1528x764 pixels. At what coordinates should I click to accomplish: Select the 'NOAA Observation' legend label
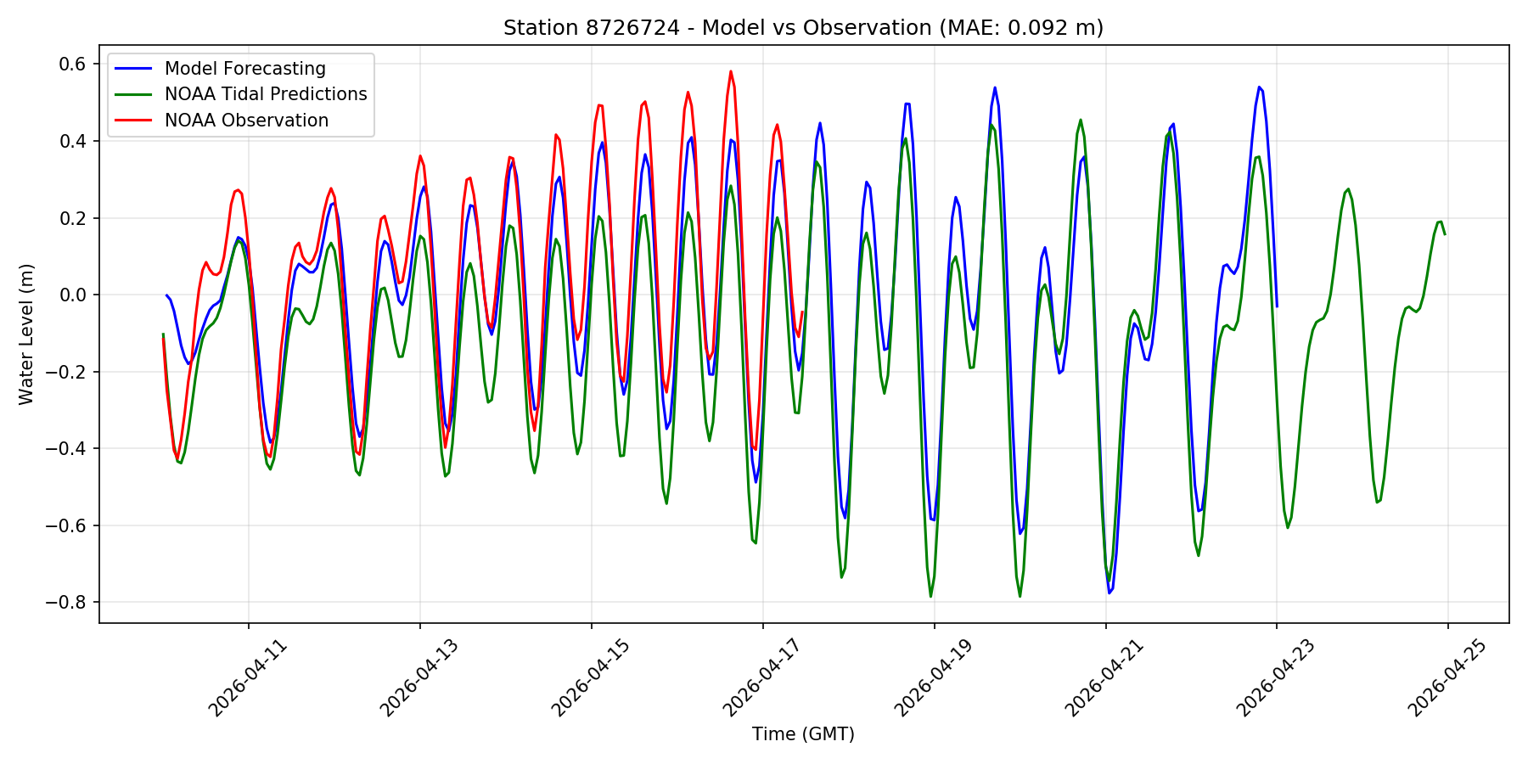tap(246, 121)
